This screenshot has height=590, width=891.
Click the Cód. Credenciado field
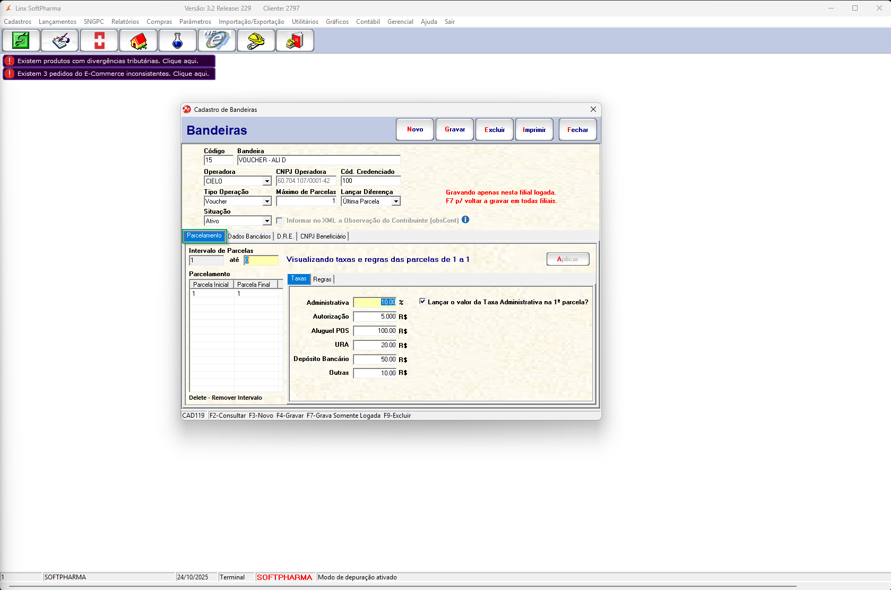pyautogui.click(x=370, y=181)
